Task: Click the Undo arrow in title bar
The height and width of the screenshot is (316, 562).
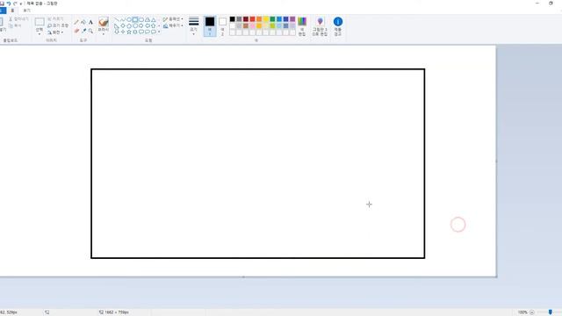Action: click(9, 4)
